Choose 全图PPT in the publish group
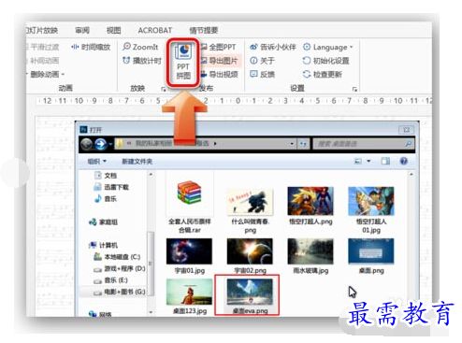The height and width of the screenshot is (343, 462). [x=218, y=47]
